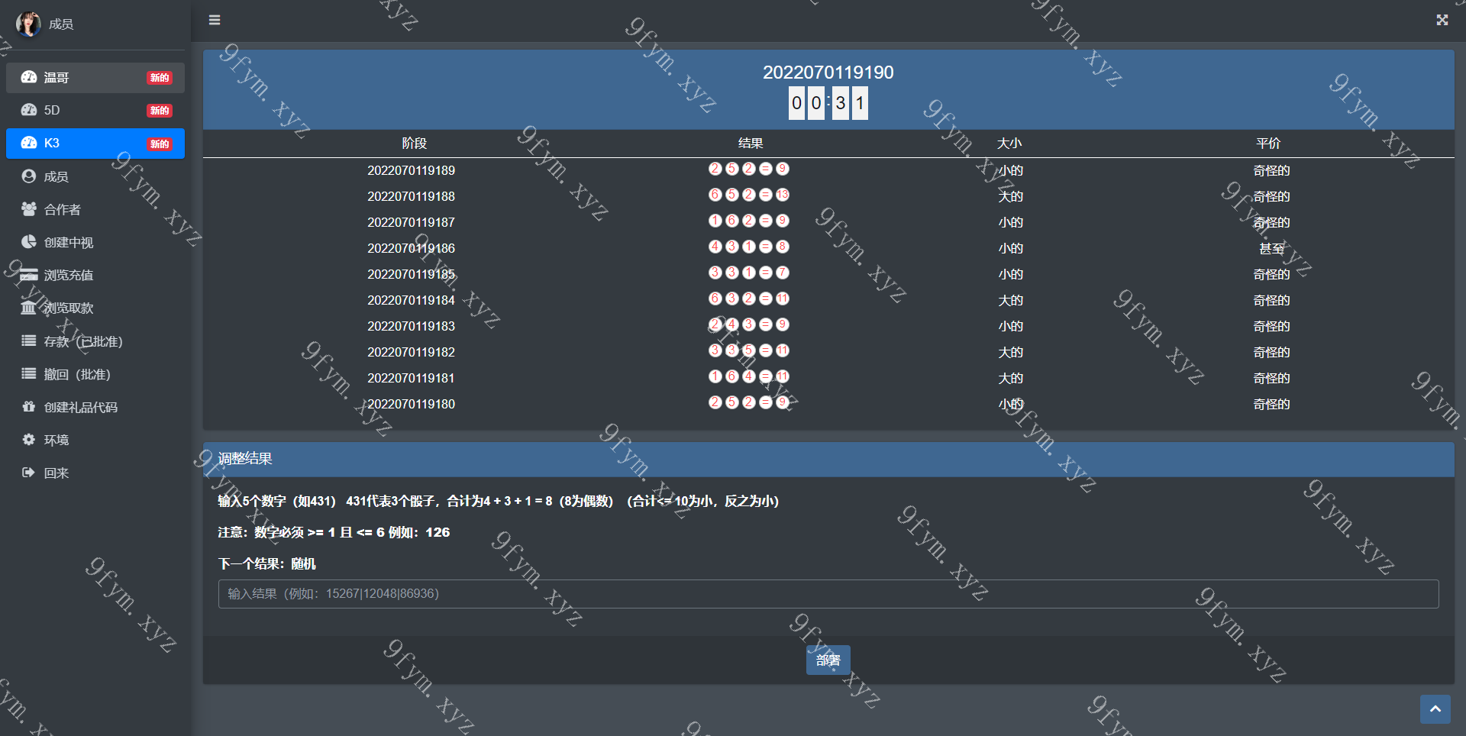The image size is (1466, 736).
Task: Click the 浏览取款 bank icon
Action: (x=29, y=308)
